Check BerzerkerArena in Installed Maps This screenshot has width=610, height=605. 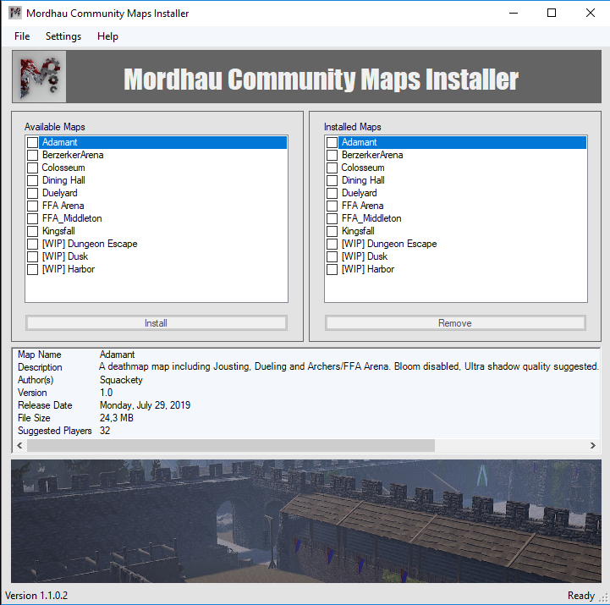pos(332,155)
